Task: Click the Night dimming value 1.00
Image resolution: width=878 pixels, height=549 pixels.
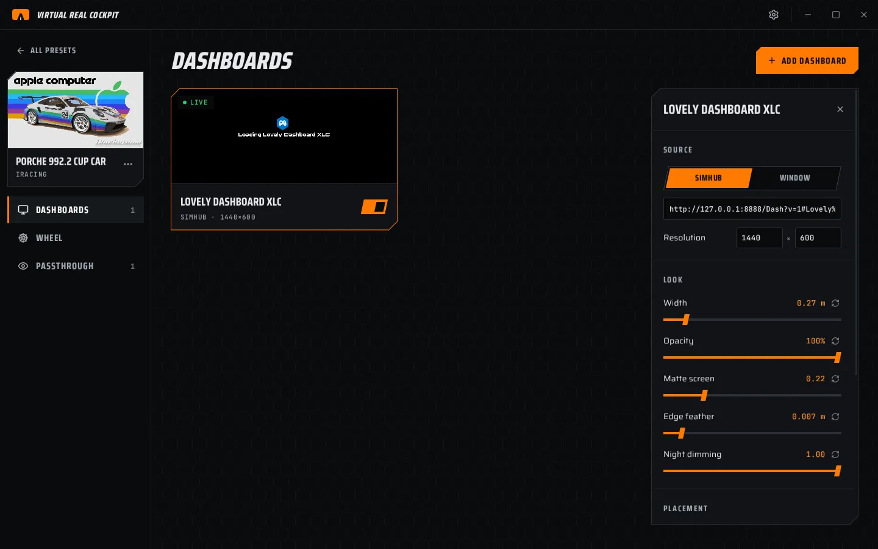Action: [815, 454]
